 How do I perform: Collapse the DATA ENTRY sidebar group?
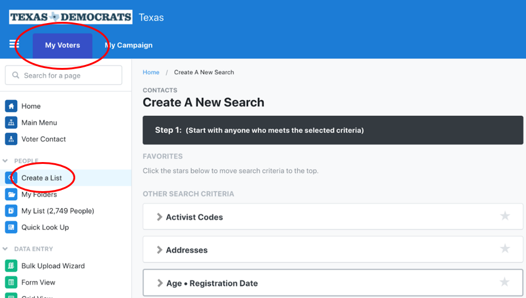point(5,249)
